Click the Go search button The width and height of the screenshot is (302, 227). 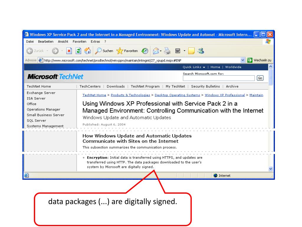pos(260,78)
